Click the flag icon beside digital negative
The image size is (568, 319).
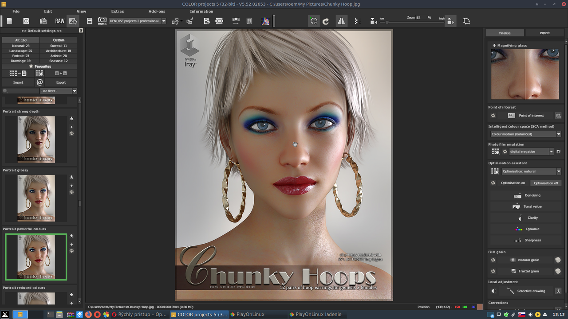tap(559, 152)
